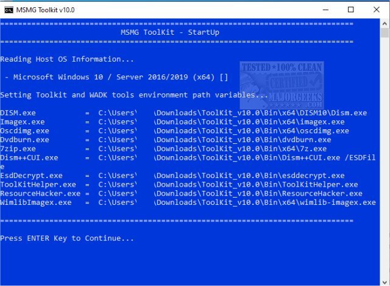The image size is (390, 286).
Task: Click the 'MSMG ToolKit - StartUp' heading
Action: [170, 32]
